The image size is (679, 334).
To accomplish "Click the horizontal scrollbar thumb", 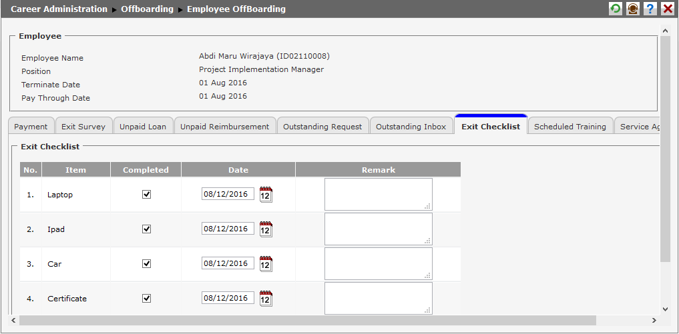I will click(x=308, y=320).
